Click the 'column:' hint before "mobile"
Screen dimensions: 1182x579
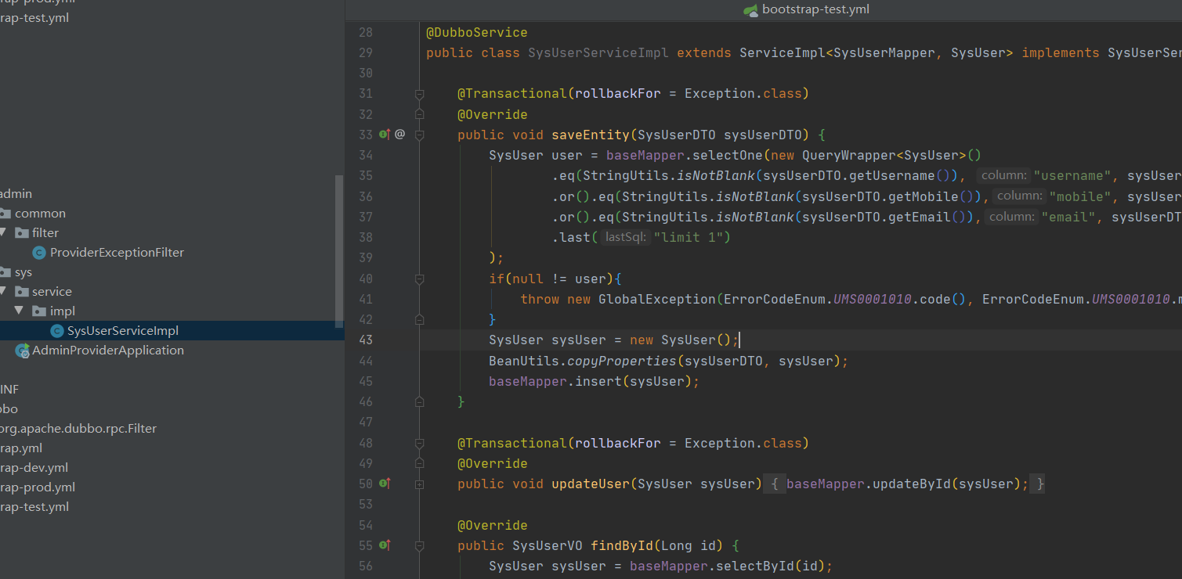[1019, 196]
